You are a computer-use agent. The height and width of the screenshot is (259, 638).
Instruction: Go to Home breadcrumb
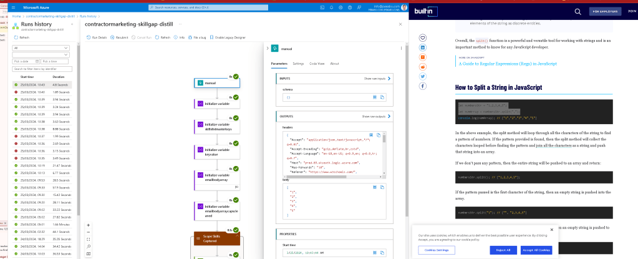[16, 16]
